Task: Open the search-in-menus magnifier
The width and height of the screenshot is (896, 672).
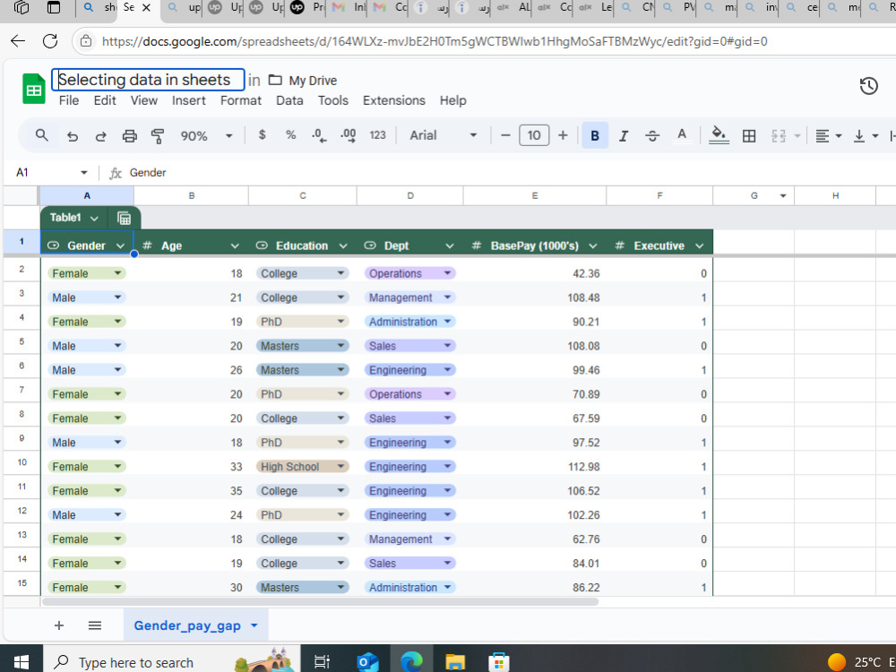Action: click(41, 135)
